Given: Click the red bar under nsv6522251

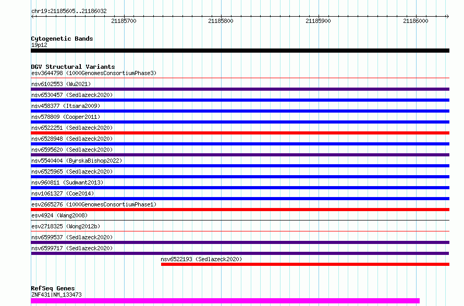Looking at the screenshot, I should point(240,133).
